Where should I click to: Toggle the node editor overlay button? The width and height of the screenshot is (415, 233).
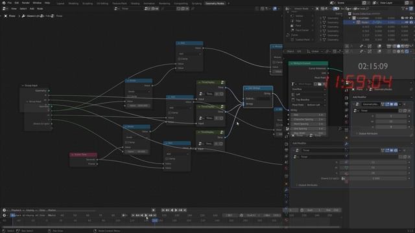click(275, 8)
